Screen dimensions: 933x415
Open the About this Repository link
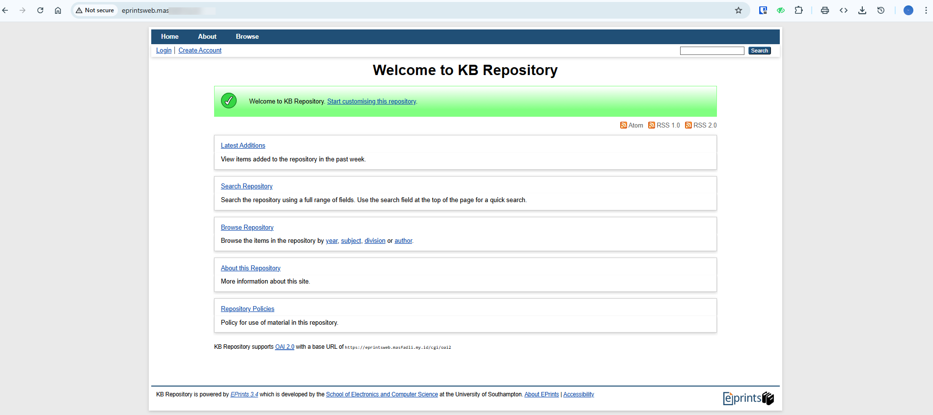[x=250, y=268]
